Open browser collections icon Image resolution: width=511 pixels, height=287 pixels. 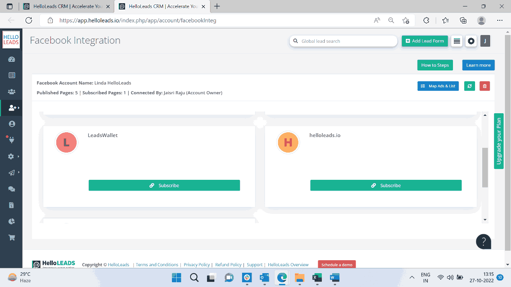(463, 20)
